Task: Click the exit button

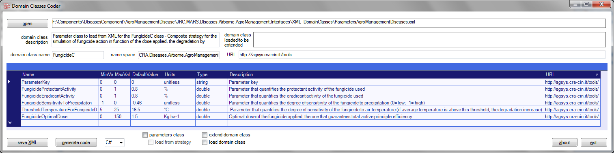Action: click(x=594, y=142)
